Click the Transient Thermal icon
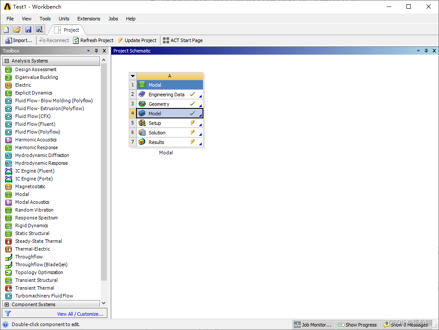Viewport: 439px width, 330px height. click(8, 288)
